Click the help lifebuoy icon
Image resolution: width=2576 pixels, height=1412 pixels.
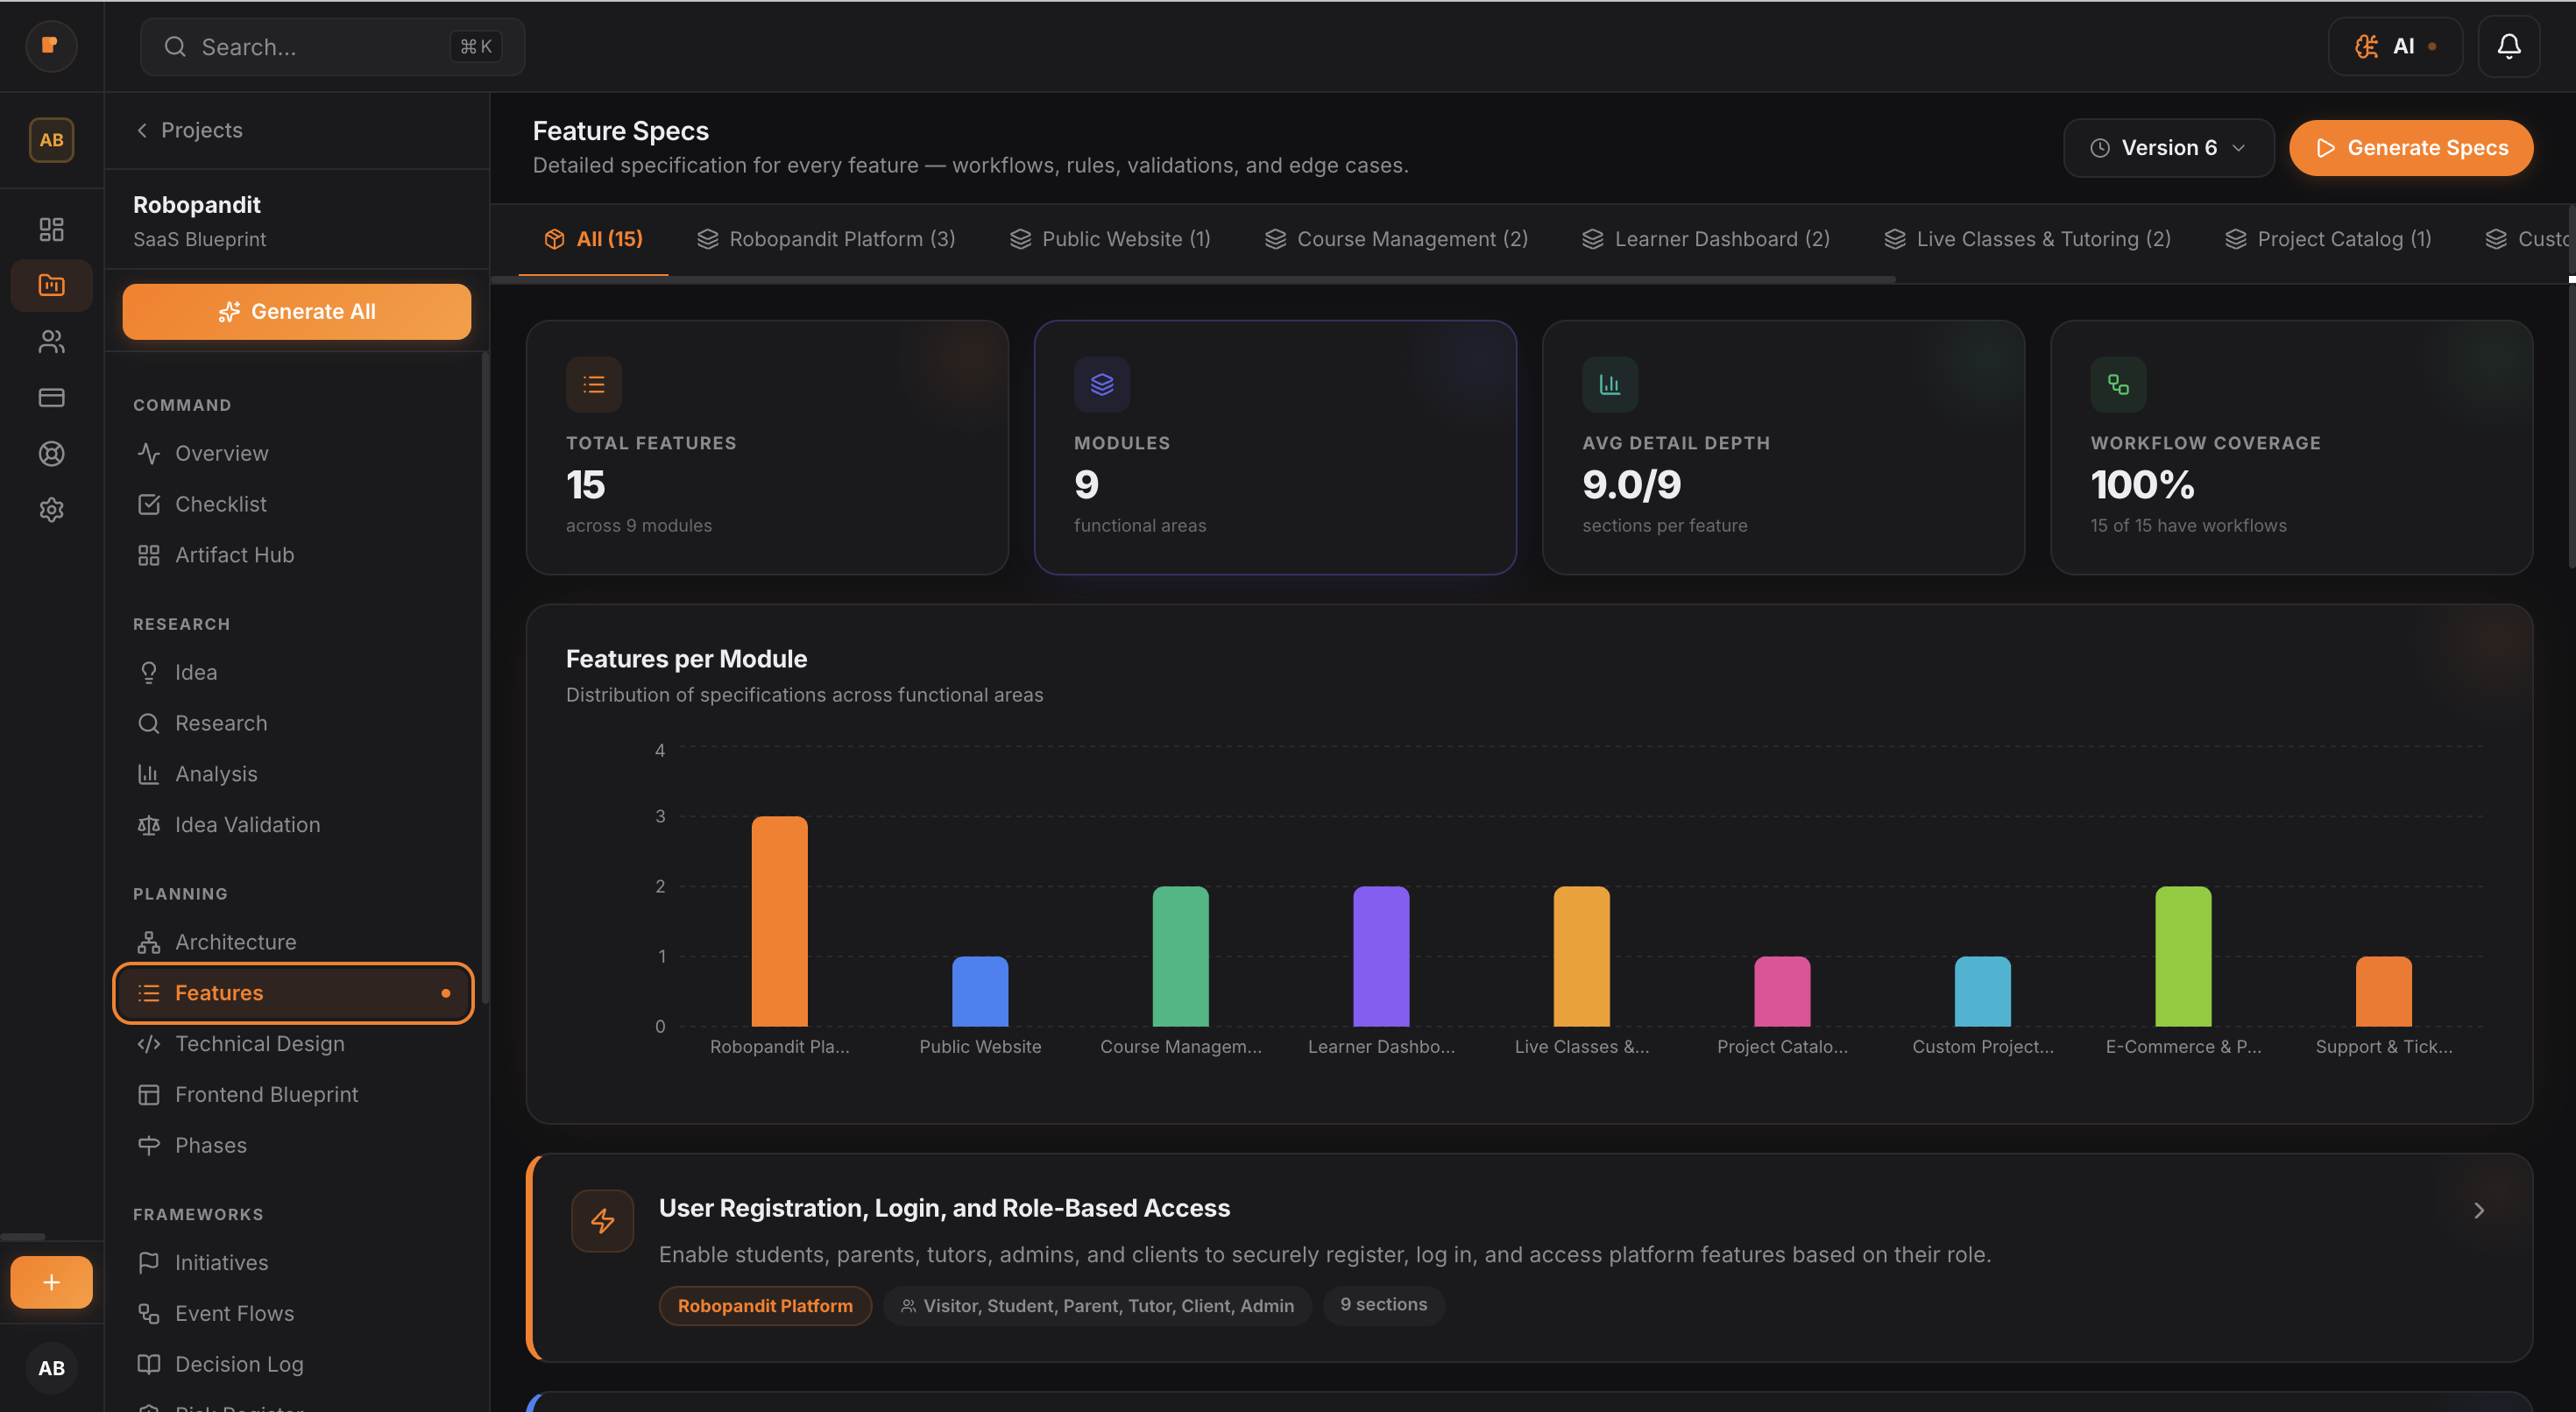pyautogui.click(x=51, y=453)
